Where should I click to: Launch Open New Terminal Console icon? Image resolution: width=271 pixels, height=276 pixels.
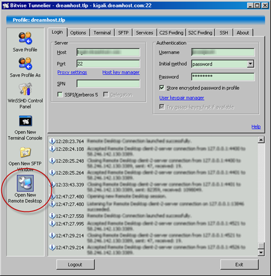coord(25,121)
